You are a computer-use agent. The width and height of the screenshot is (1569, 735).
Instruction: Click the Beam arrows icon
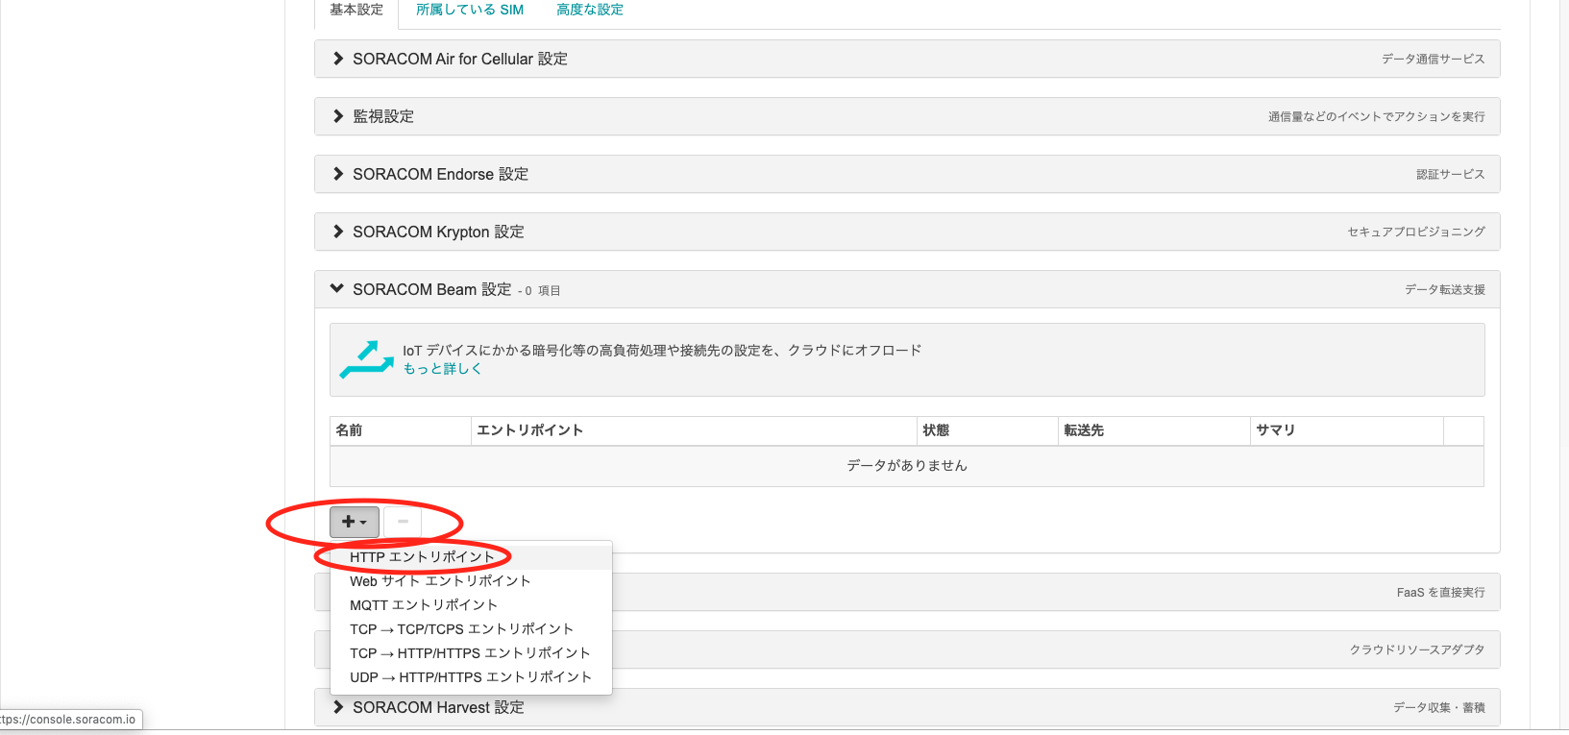coord(367,359)
